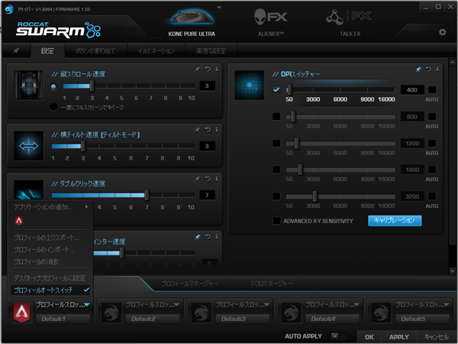The image size is (458, 344).
Task: Uncheck the 400 DPI level checkbox
Action: click(276, 89)
